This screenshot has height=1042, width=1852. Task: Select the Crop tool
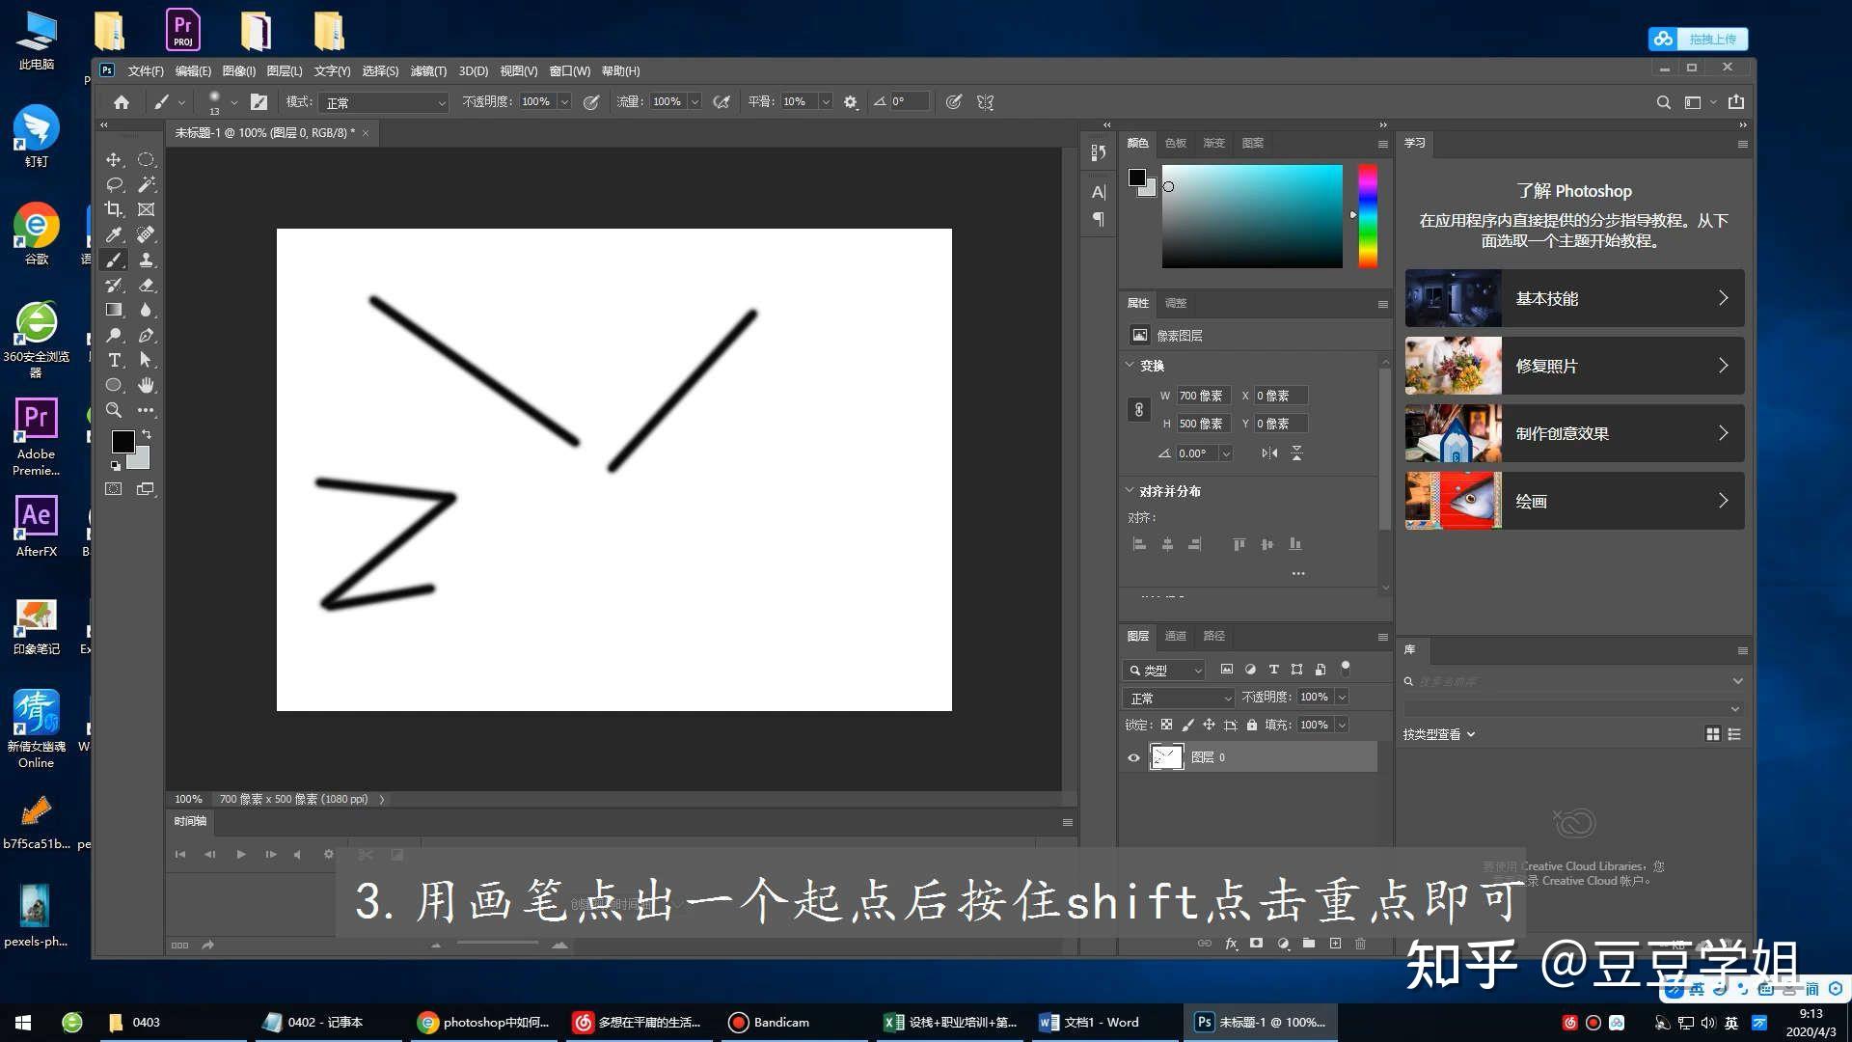(114, 209)
